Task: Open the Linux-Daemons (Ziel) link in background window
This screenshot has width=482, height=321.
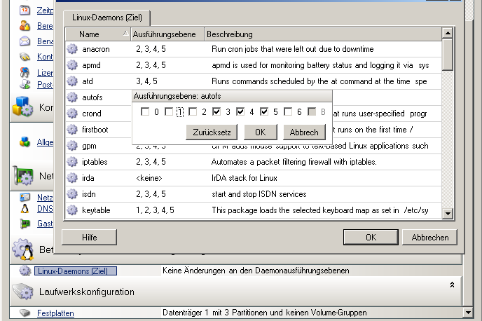Action: [x=76, y=271]
